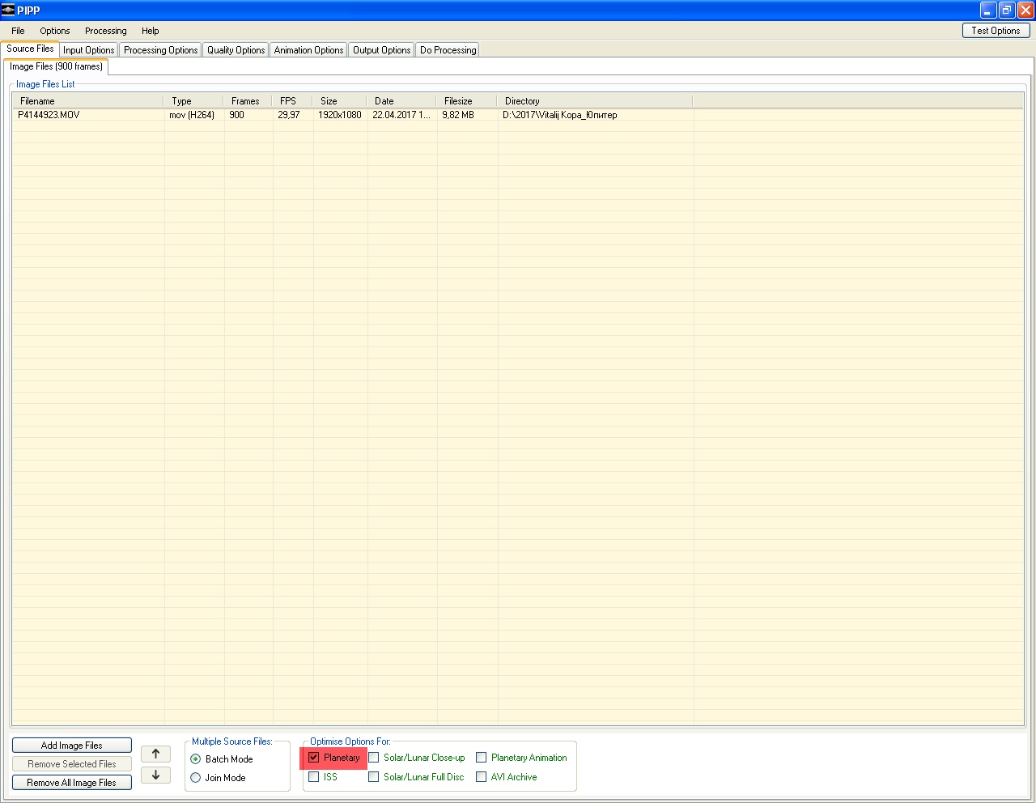Enable the ISS optimise option
The width and height of the screenshot is (1036, 803).
tap(314, 777)
